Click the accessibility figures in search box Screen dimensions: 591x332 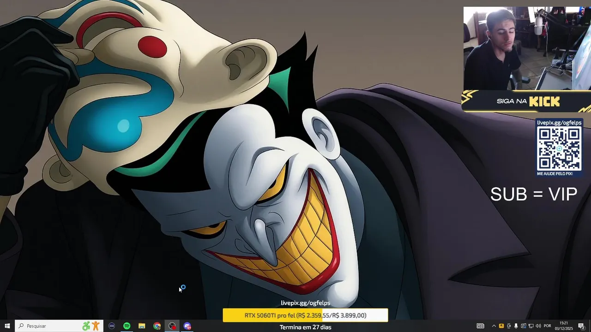point(91,326)
